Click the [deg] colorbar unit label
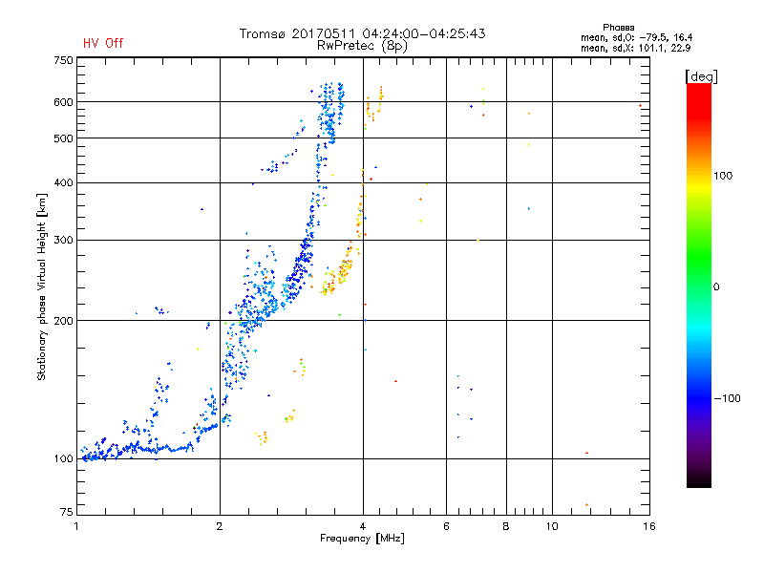Screen dimensions: 764x573 pos(701,76)
